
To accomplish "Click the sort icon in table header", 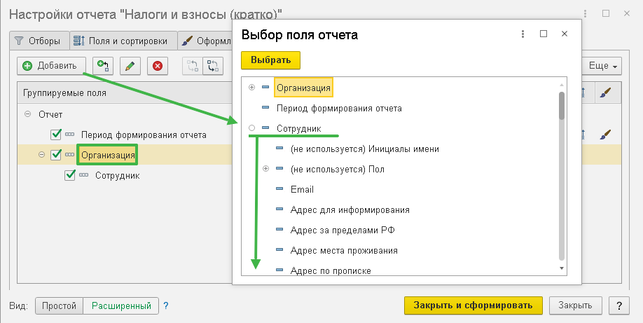I will [583, 93].
